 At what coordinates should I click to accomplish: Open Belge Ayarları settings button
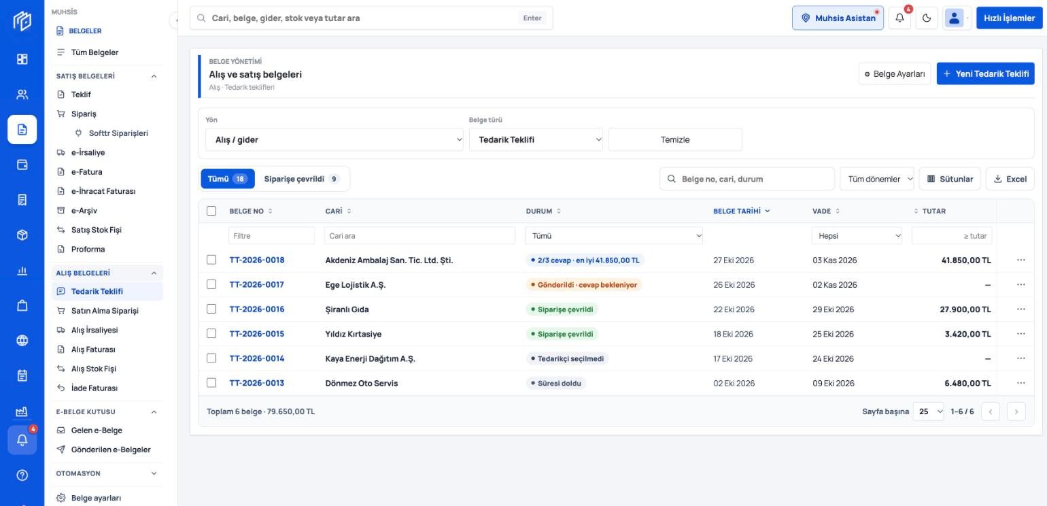coord(895,73)
